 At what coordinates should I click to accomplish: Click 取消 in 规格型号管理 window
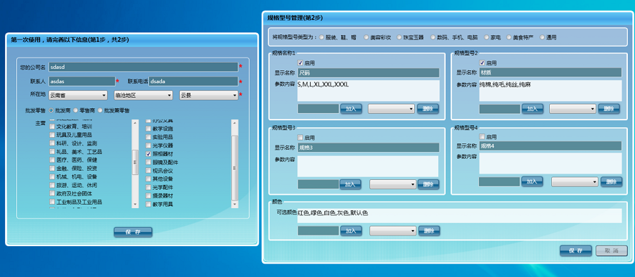point(612,251)
